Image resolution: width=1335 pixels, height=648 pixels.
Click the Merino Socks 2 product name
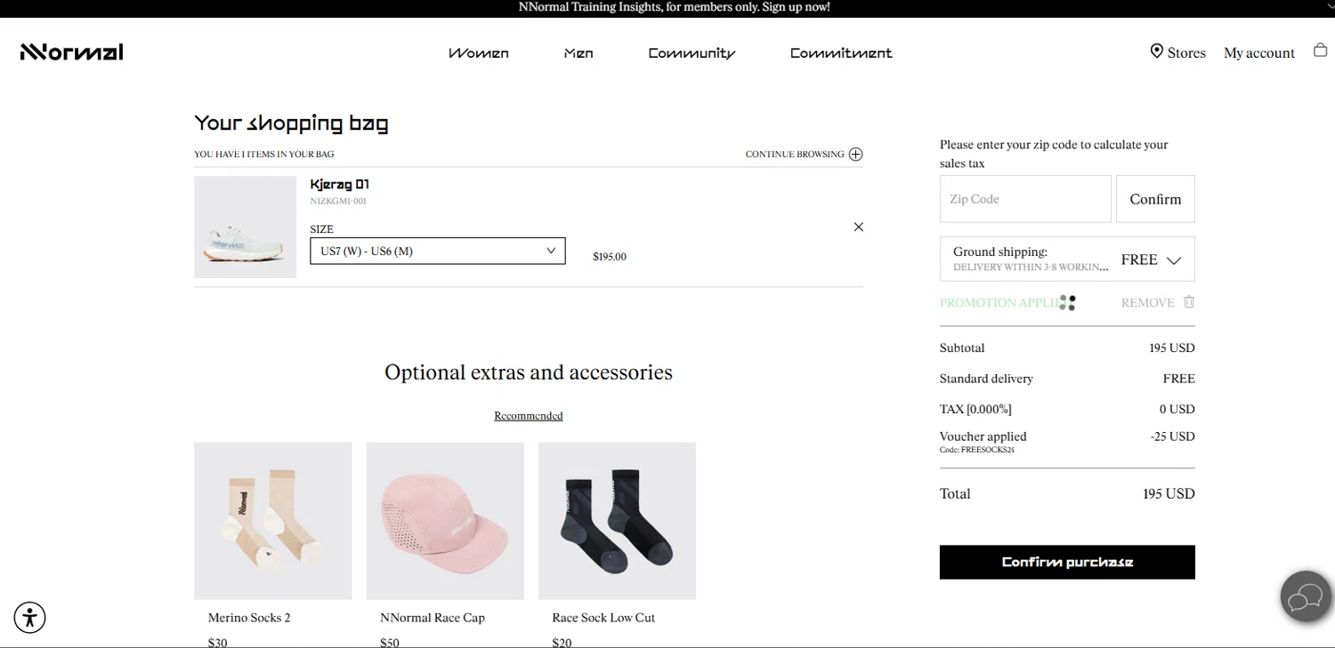click(x=249, y=618)
